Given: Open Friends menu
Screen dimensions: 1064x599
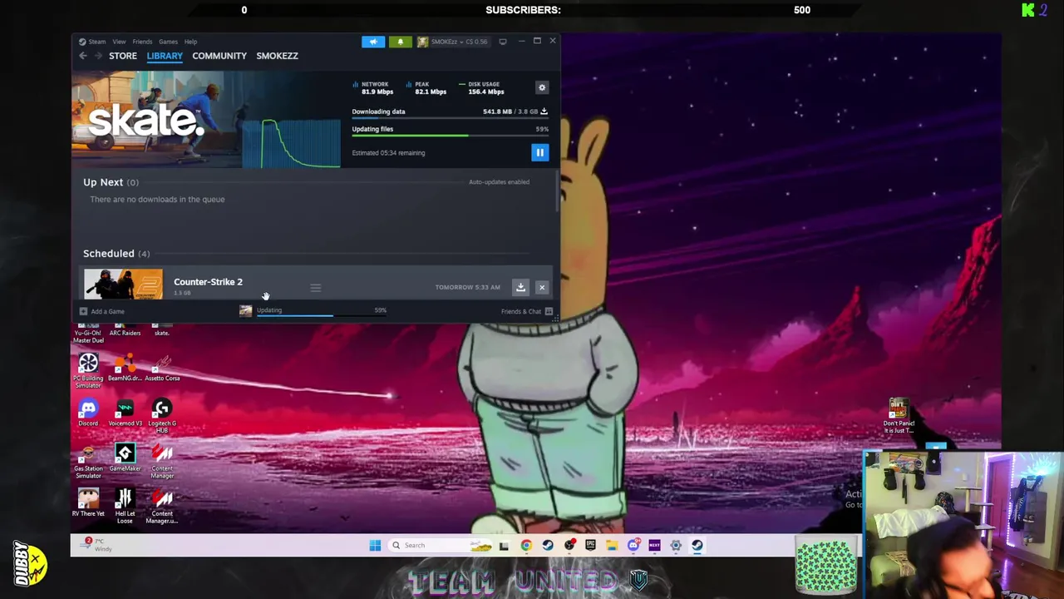Looking at the screenshot, I should click(x=142, y=42).
